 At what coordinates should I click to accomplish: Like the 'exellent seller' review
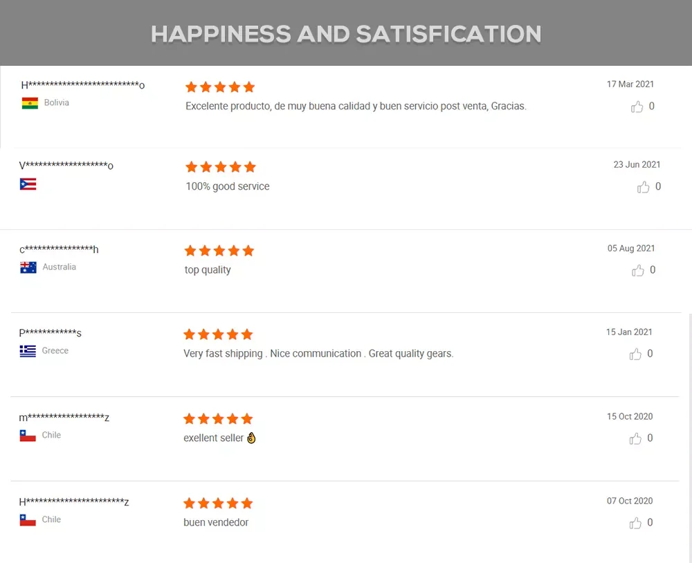[x=635, y=438]
